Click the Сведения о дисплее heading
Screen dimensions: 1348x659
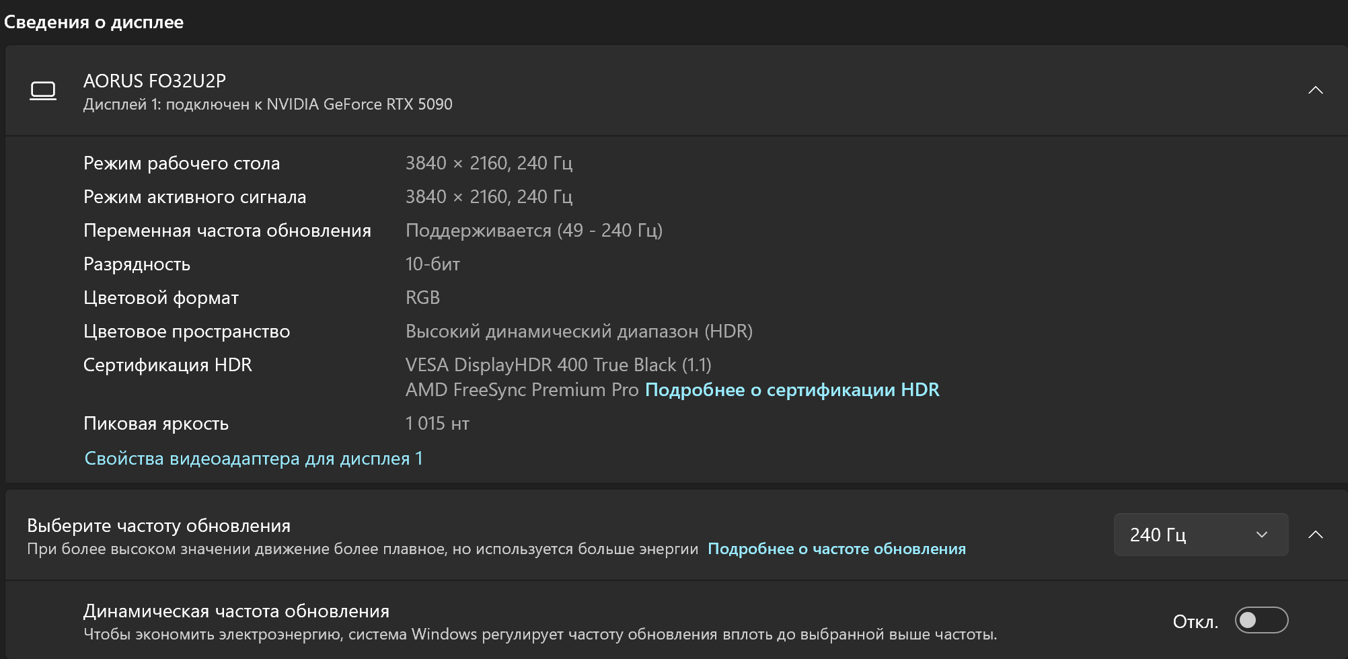(x=94, y=22)
